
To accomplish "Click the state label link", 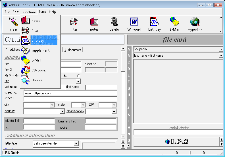I will coord(61,105).
